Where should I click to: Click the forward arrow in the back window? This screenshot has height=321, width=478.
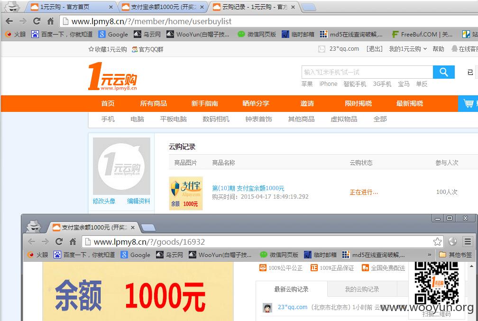23,21
